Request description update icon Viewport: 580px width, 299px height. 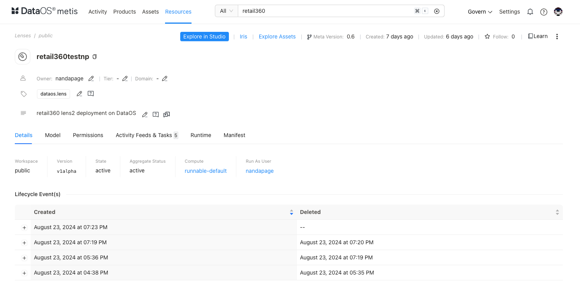[x=156, y=114]
